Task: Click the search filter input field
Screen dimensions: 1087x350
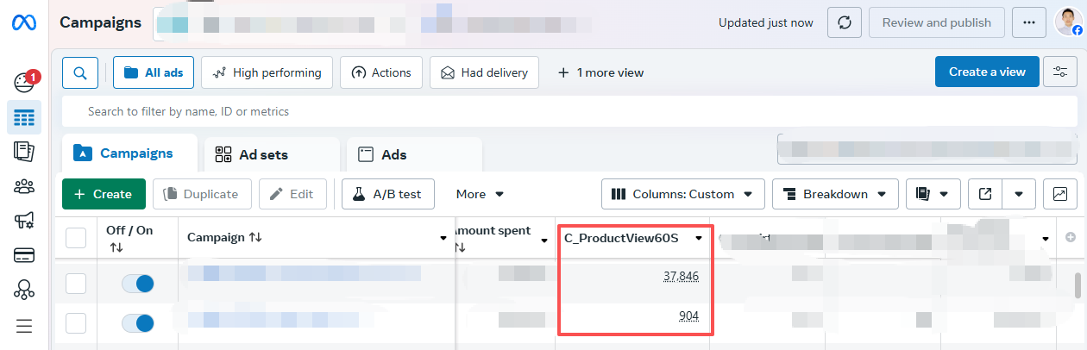Action: [518, 111]
